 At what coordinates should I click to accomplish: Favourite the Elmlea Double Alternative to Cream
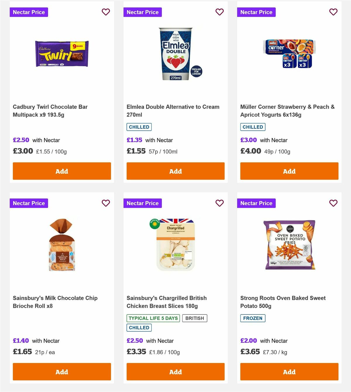(x=219, y=12)
